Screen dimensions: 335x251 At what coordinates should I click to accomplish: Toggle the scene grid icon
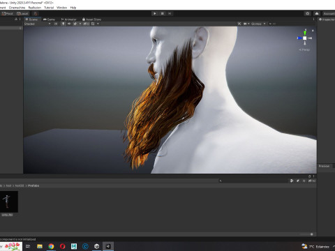tap(93, 24)
